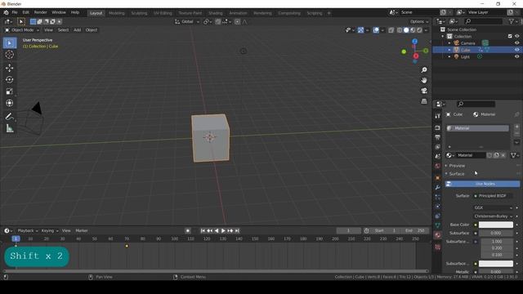Open Christensen-Burley subsurface method dropdown
523x294 pixels.
point(493,216)
